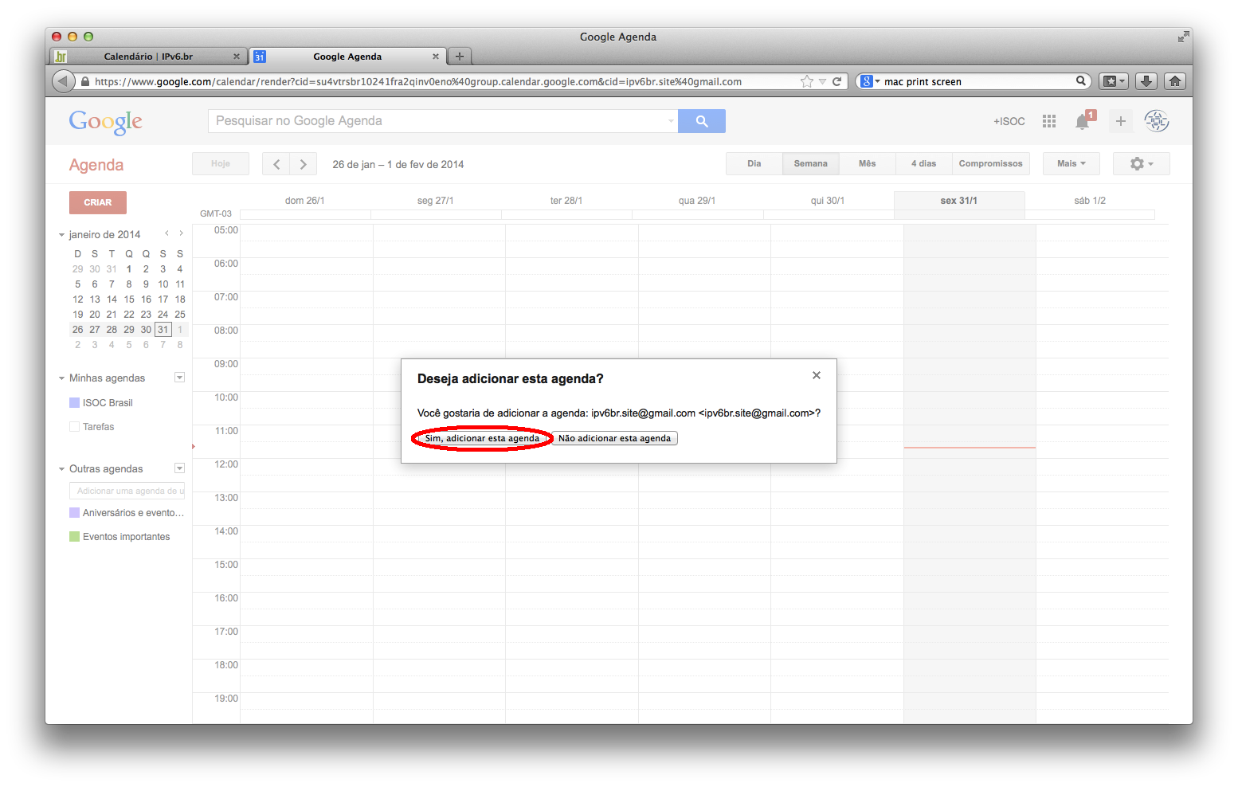
Task: Switch to the Semana view
Action: click(811, 163)
